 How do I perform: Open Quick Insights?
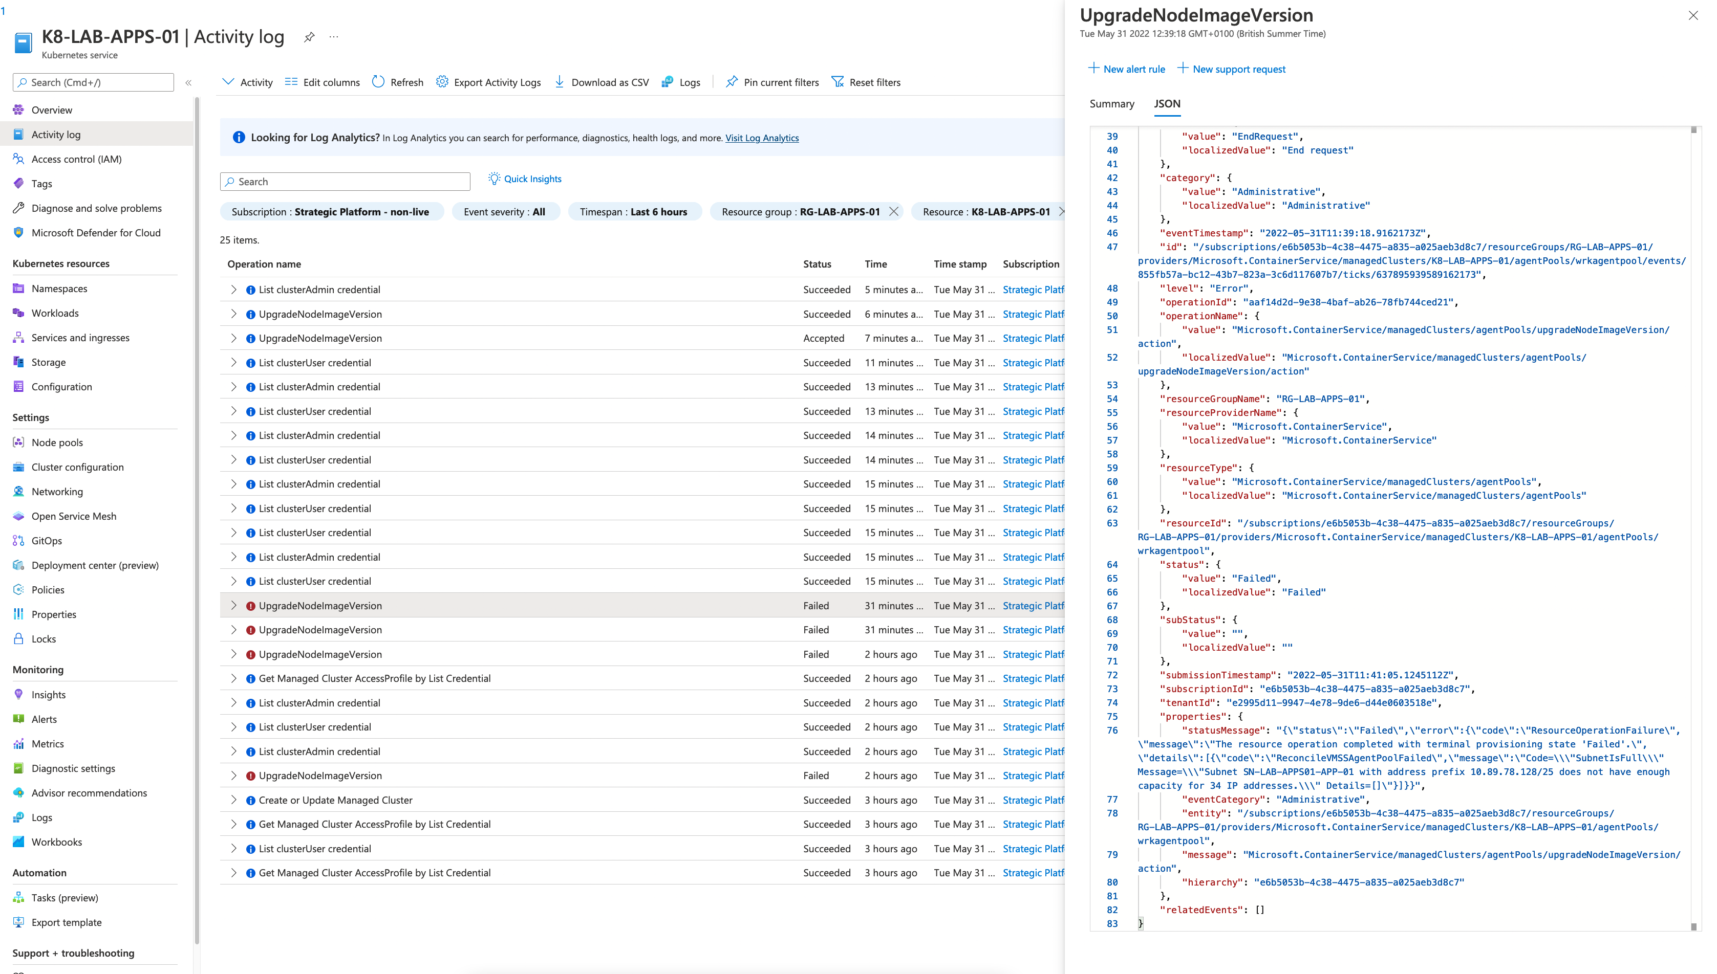point(525,179)
